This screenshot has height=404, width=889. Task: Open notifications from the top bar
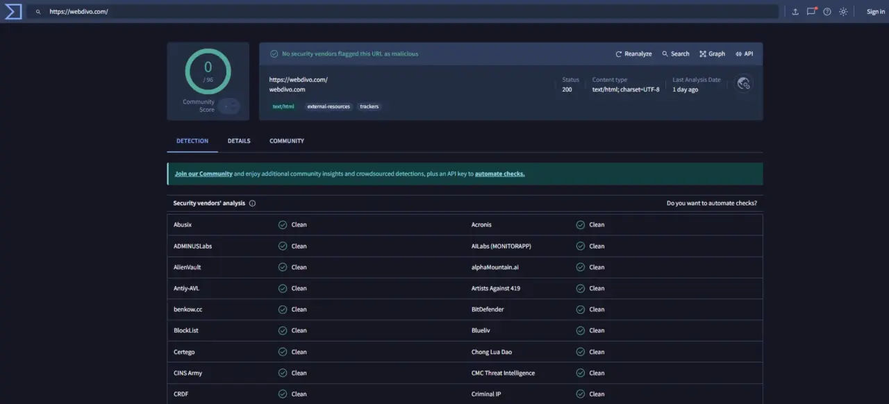pos(811,11)
